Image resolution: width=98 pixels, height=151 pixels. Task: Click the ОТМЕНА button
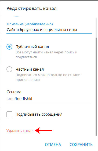click(x=53, y=145)
